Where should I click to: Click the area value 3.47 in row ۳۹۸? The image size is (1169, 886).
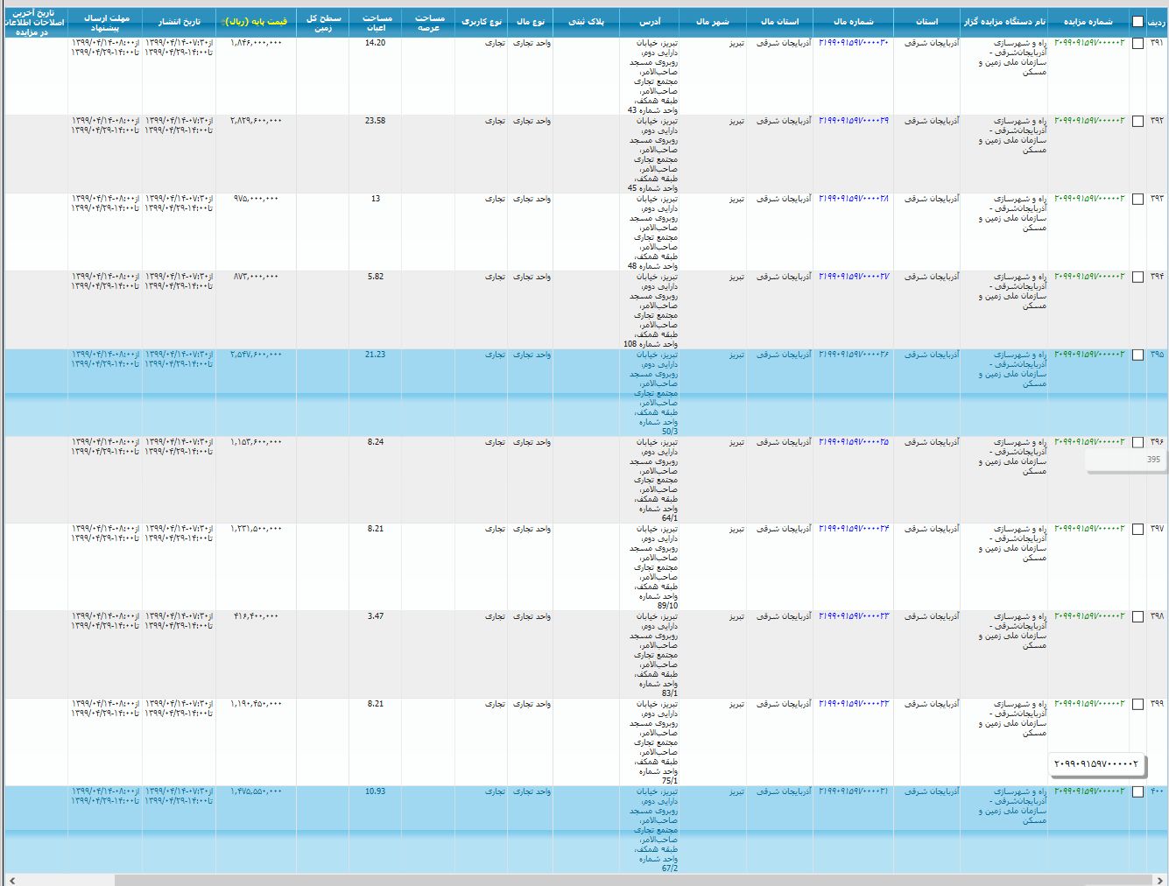376,616
